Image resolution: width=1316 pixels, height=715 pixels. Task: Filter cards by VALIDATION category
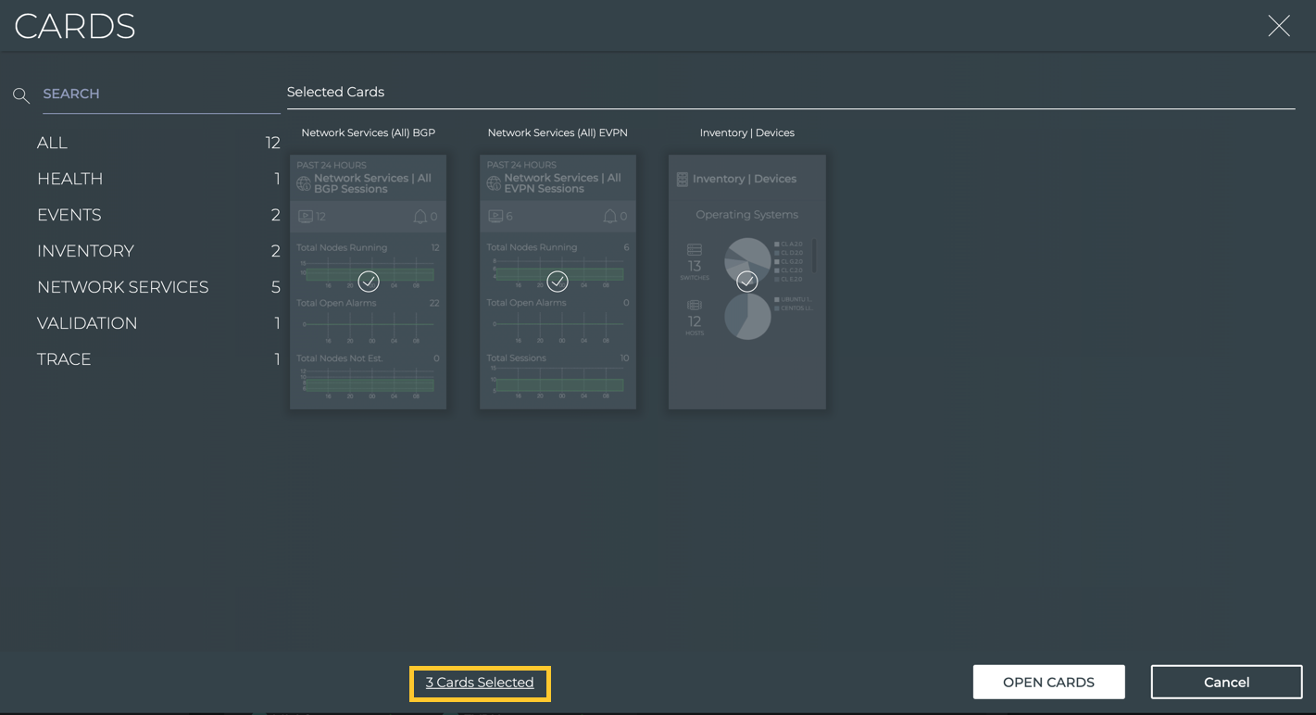[87, 323]
